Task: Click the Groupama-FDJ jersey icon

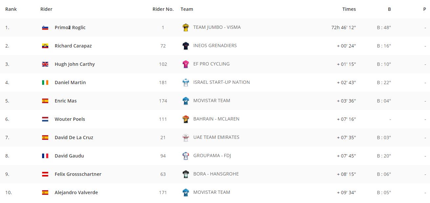Action: 186,156
